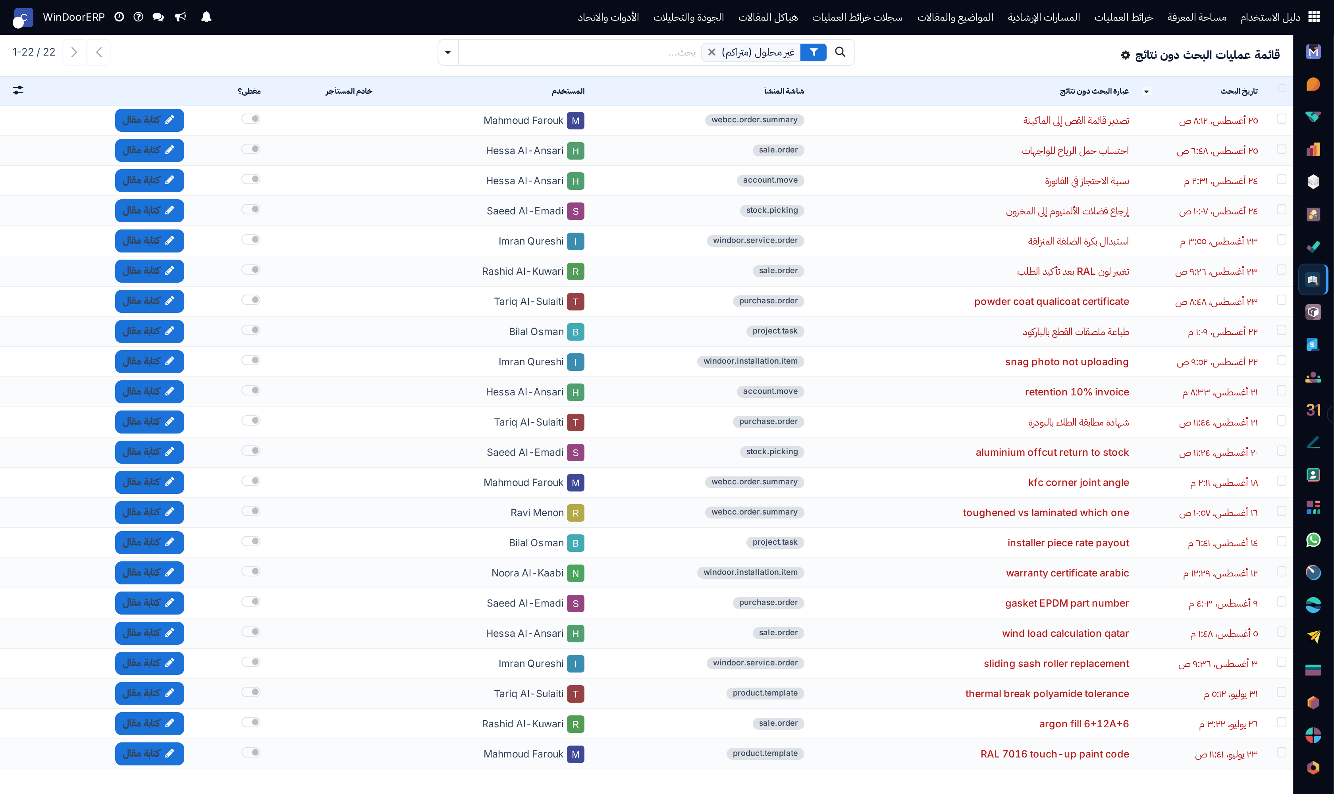The width and height of the screenshot is (1334, 794).
Task: Tick the select-all checkbox in table header
Action: pyautogui.click(x=1282, y=88)
